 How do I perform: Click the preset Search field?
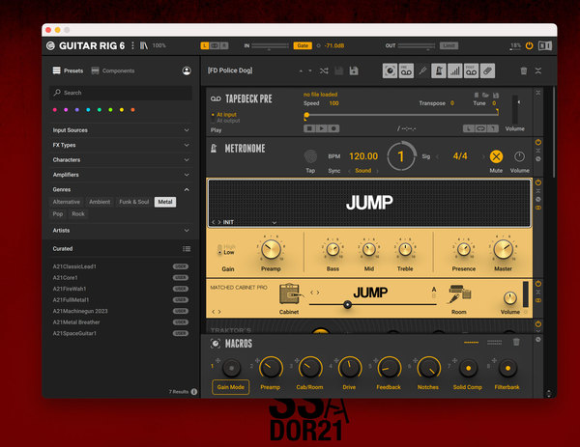(121, 93)
